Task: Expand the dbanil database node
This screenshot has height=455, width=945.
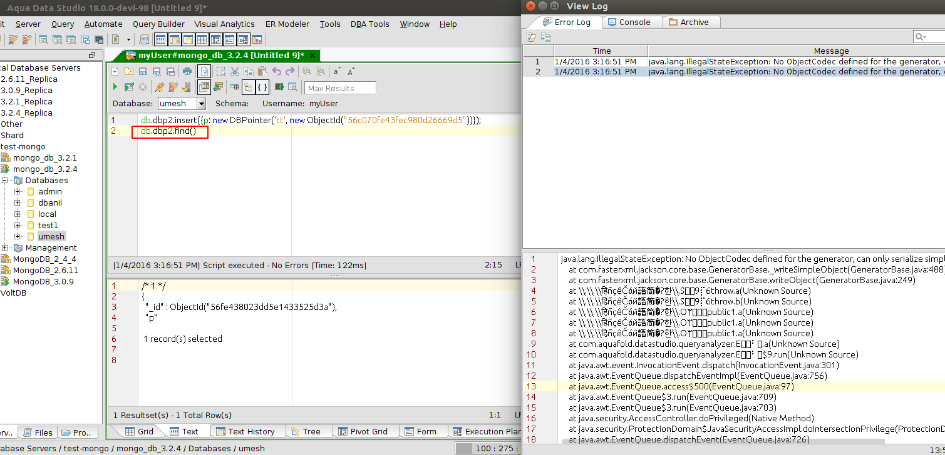Action: (18, 202)
